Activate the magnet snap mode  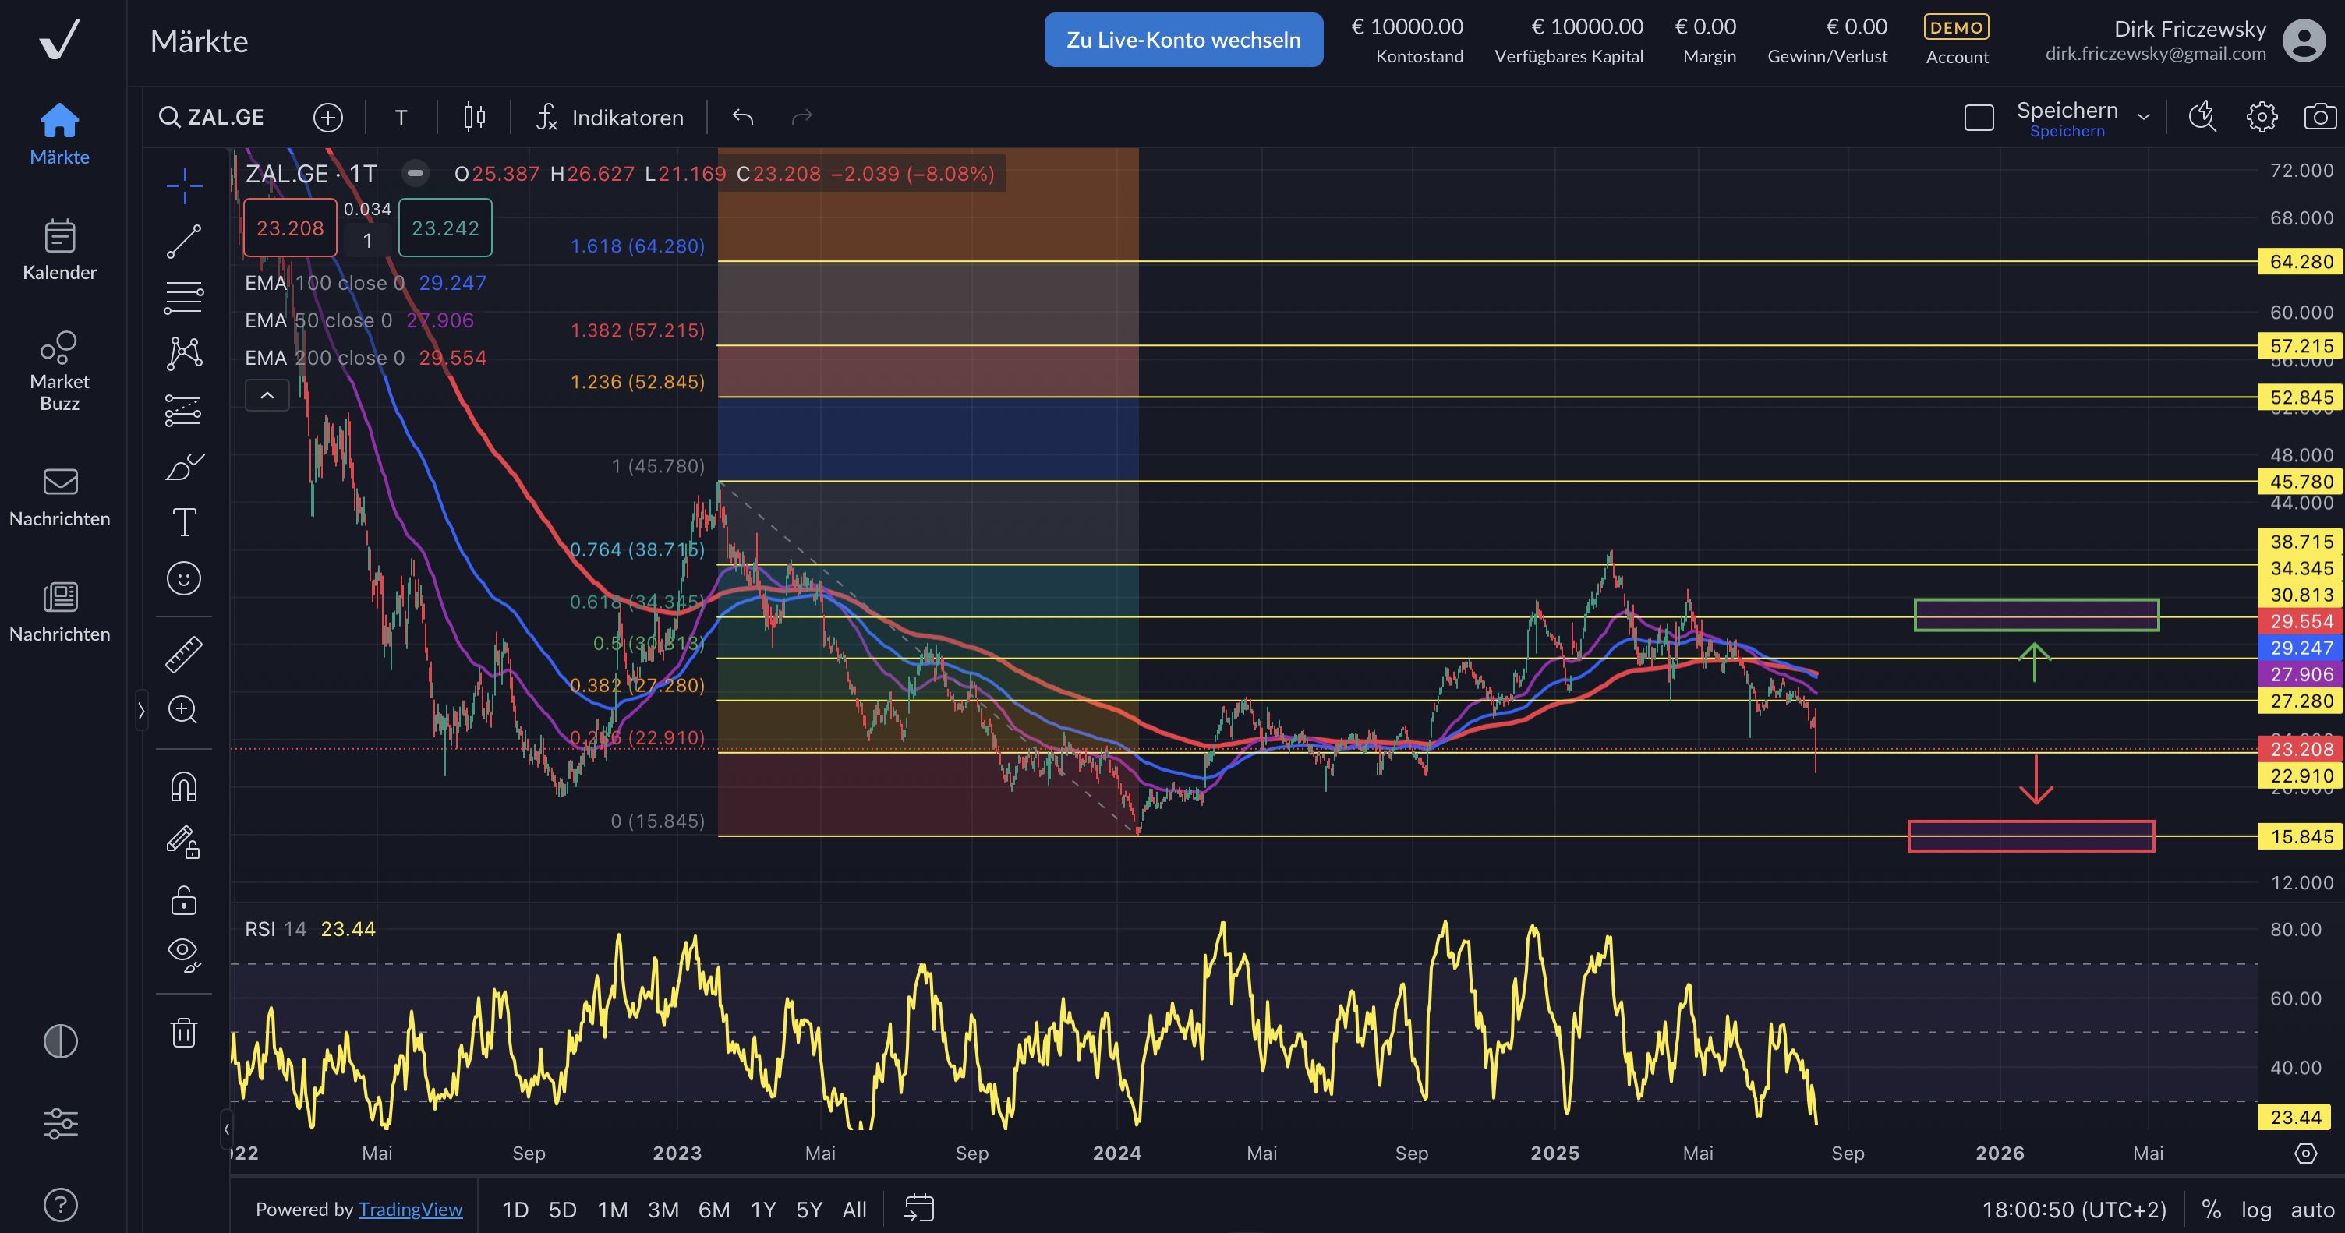[x=184, y=786]
